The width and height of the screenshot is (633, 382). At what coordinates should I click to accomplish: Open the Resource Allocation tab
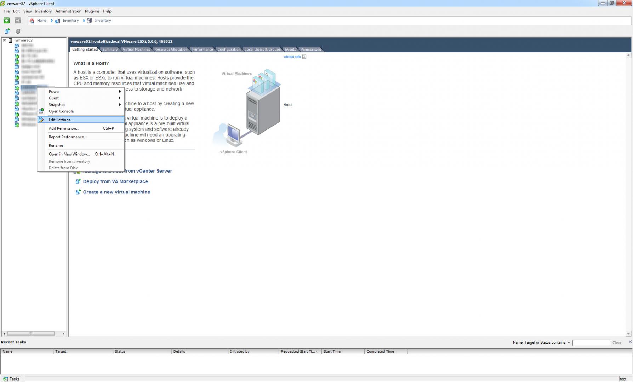[x=171, y=50]
